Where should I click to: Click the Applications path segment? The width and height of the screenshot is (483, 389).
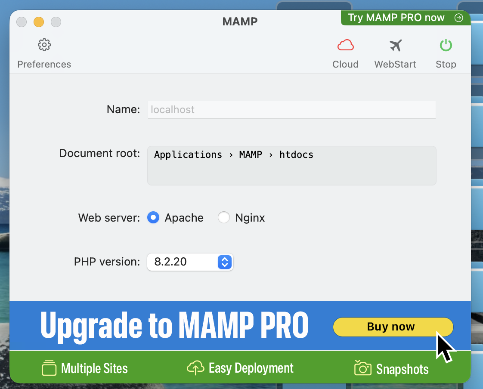click(188, 154)
